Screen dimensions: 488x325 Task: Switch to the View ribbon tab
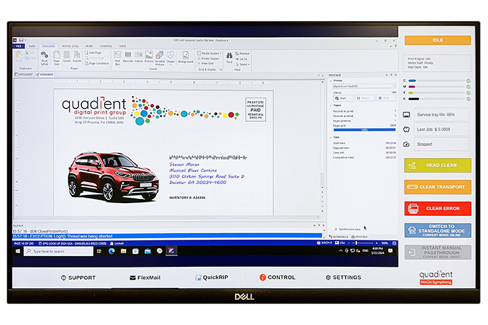tap(123, 46)
